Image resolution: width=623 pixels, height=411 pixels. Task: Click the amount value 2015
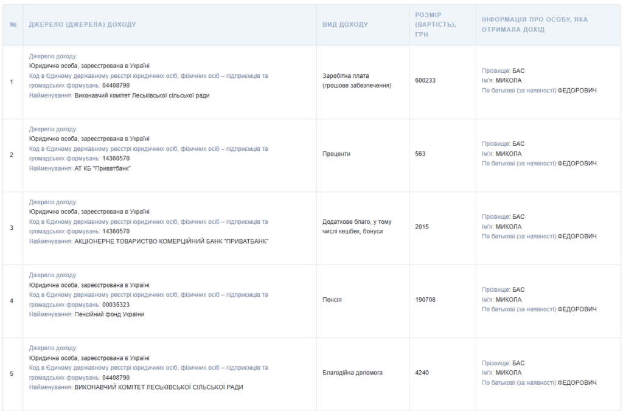click(x=422, y=227)
